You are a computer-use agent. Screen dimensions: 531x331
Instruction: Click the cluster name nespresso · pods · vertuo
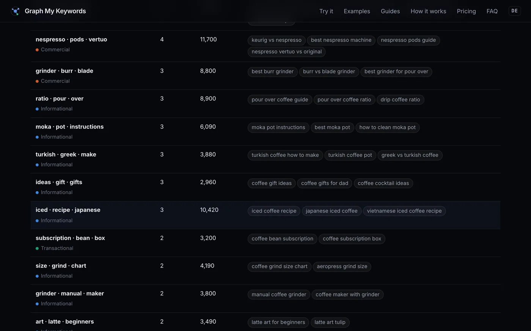tap(71, 39)
